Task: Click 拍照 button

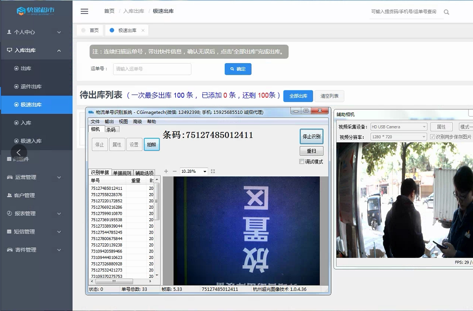Action: [152, 145]
